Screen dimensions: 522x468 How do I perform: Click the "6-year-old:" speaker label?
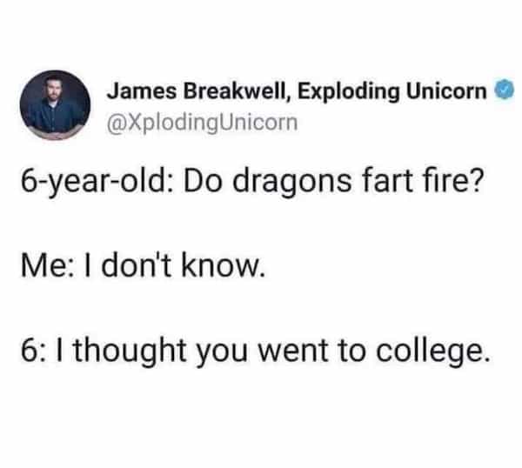tap(97, 183)
